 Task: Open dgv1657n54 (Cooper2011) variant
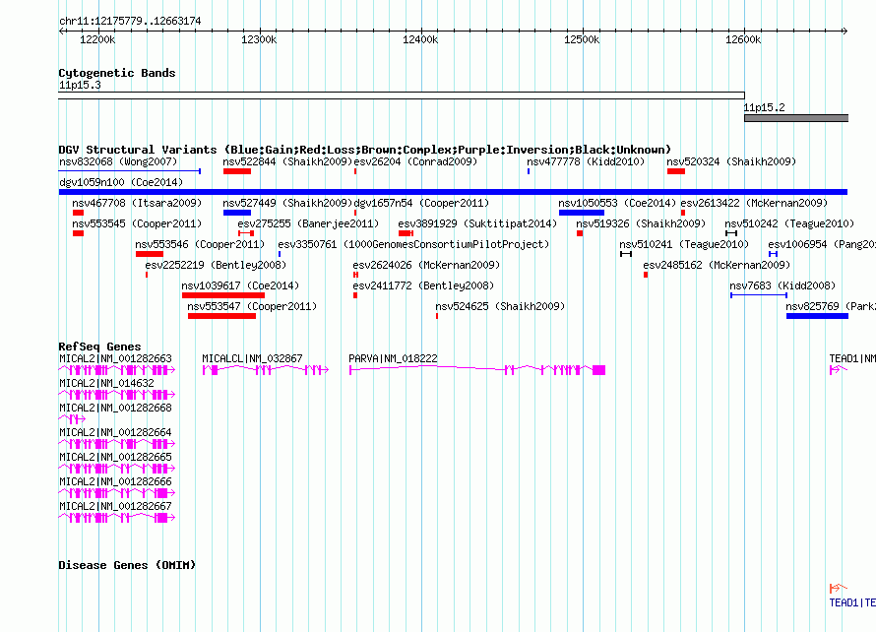pos(421,203)
